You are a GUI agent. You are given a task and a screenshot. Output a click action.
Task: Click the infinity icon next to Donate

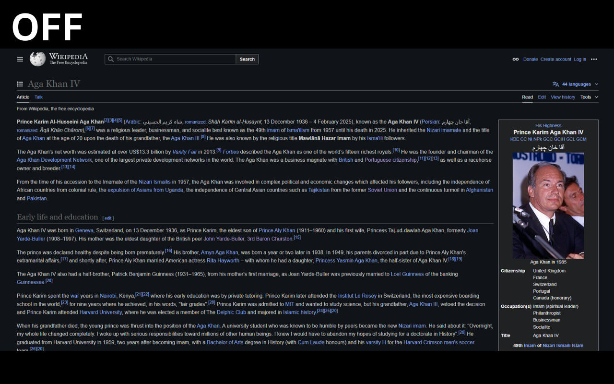[x=515, y=59]
